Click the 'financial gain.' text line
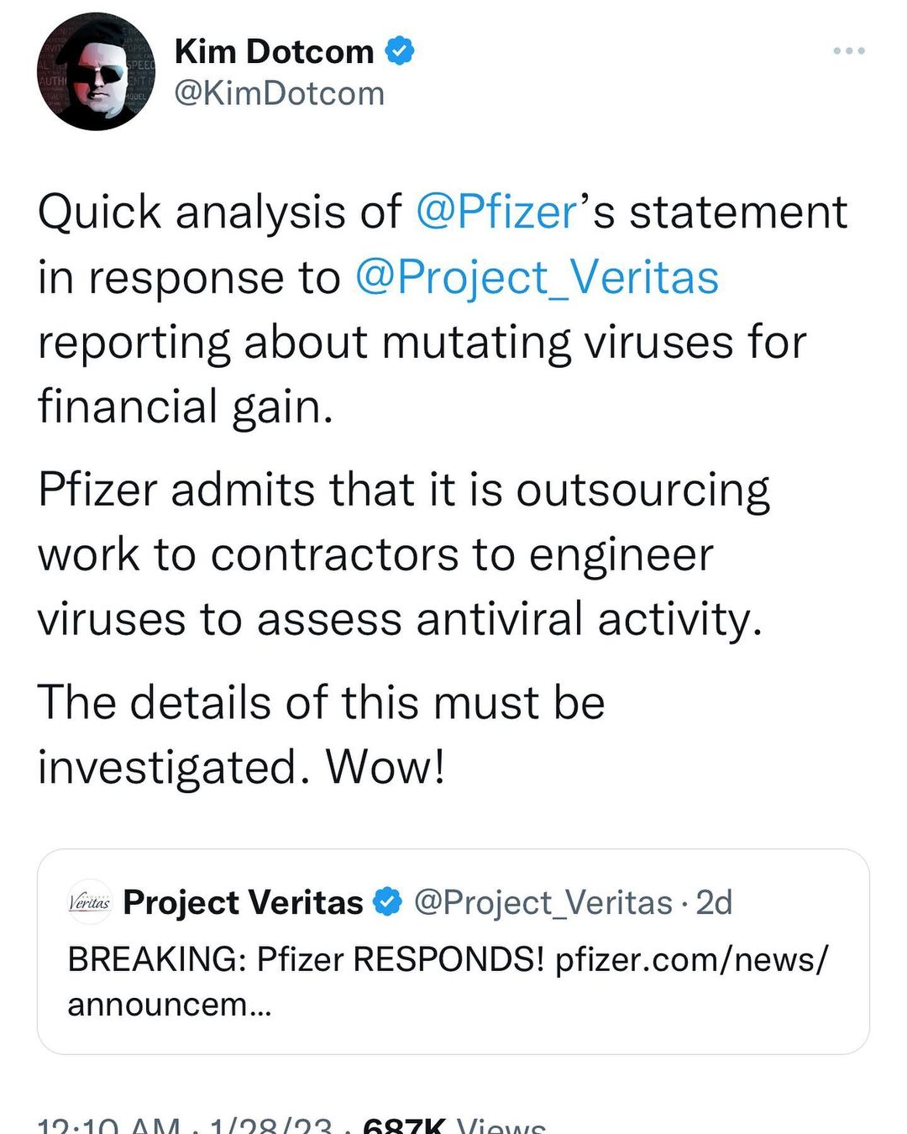The image size is (907, 1134). tap(186, 407)
